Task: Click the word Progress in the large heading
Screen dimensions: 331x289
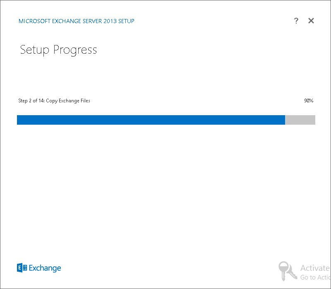Action: click(75, 50)
